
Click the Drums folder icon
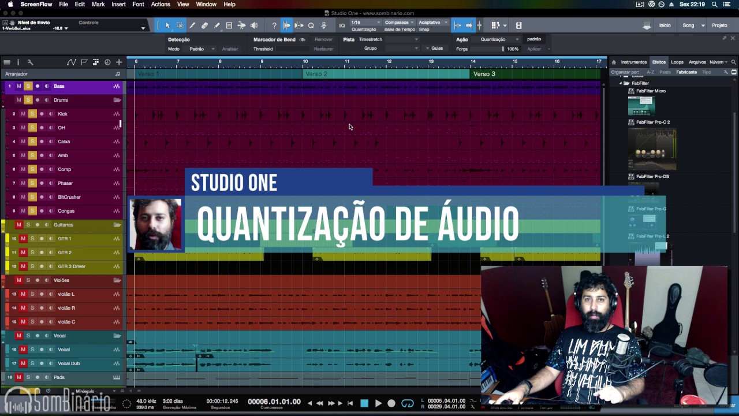click(x=117, y=100)
